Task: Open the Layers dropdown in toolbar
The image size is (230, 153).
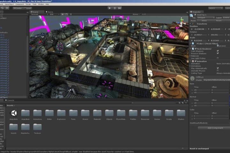Action: [216, 8]
